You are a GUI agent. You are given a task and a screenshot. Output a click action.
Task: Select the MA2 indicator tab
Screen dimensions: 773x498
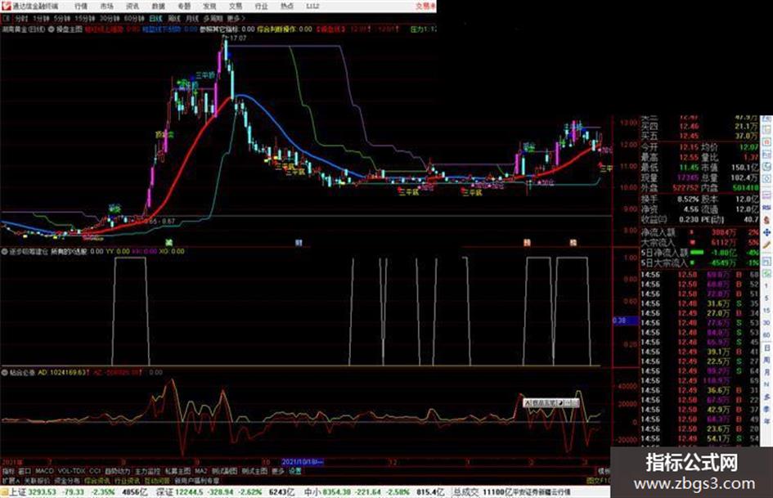(201, 471)
